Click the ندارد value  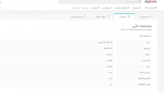[111, 78]
